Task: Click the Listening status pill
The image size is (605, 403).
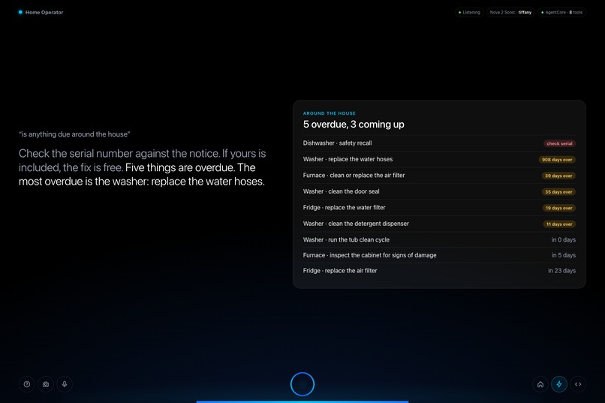Action: pos(469,12)
